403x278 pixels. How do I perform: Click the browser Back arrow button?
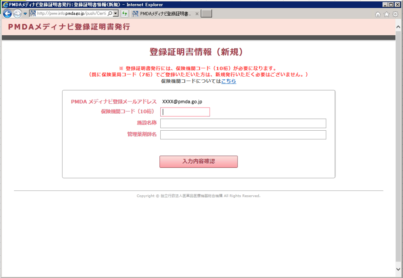pyautogui.click(x=7, y=14)
